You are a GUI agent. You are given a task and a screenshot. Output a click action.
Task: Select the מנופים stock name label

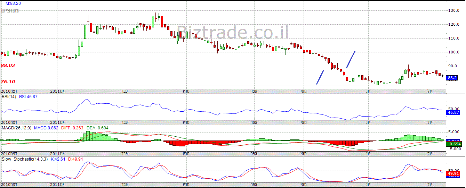coord(10,10)
